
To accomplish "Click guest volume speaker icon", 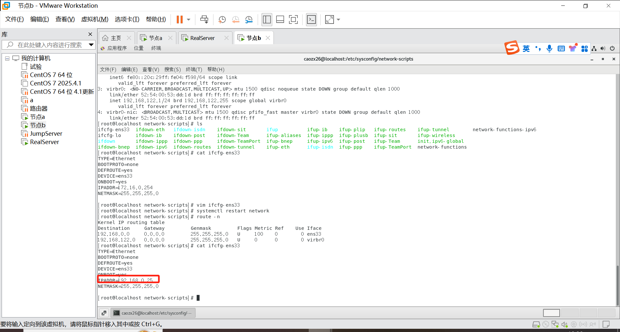I will click(603, 48).
